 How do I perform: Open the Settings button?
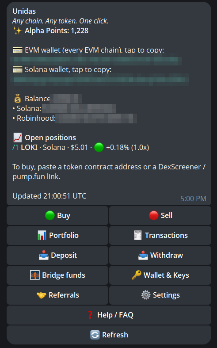[160, 295]
